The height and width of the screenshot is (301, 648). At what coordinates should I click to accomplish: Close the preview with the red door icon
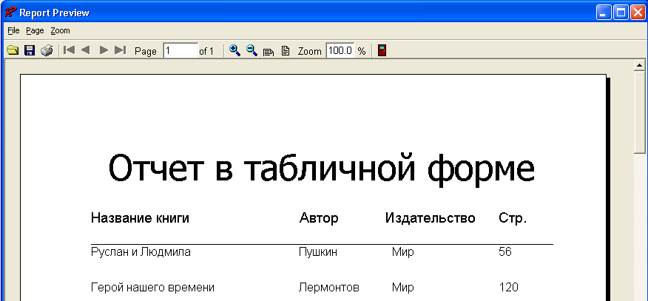tap(382, 51)
